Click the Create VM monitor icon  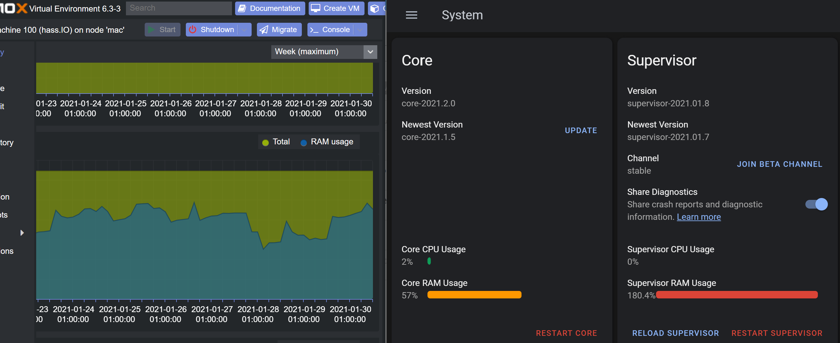pyautogui.click(x=315, y=8)
